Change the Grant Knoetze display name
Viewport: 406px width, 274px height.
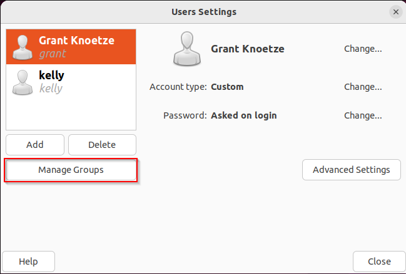pos(363,49)
